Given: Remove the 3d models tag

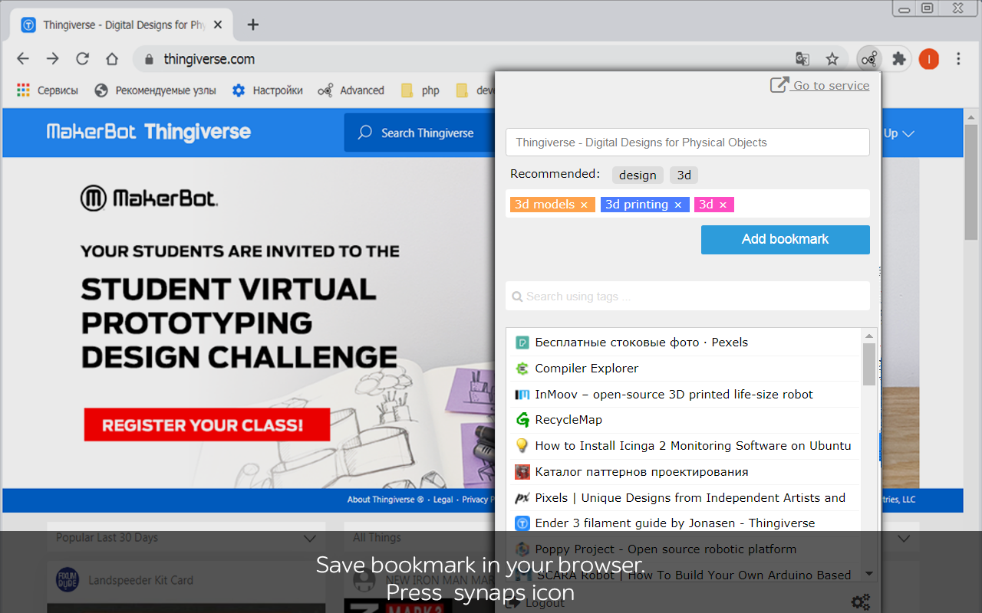Looking at the screenshot, I should coord(585,204).
